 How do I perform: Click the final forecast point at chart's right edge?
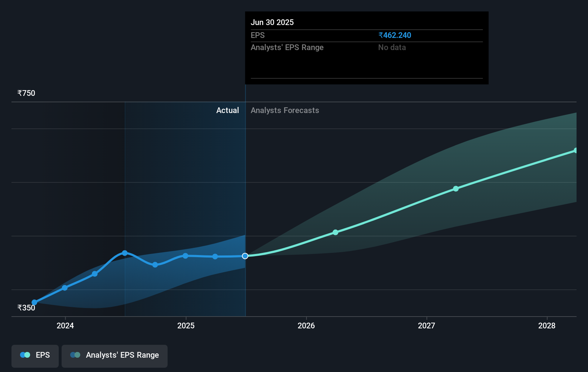(x=576, y=150)
